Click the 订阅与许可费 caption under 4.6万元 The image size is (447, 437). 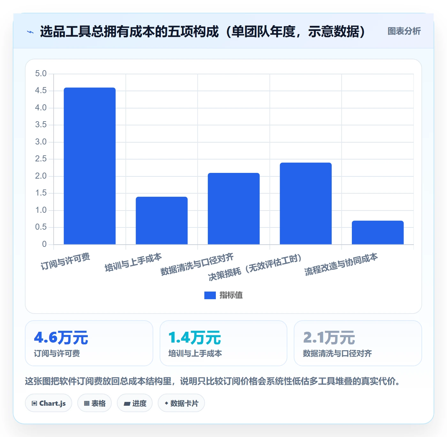tap(57, 353)
